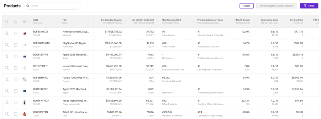Sort by Buy Box Price header

[297, 20]
